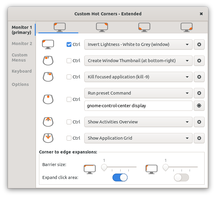Open gear settings for Create Window Thumbnail row

199,61
